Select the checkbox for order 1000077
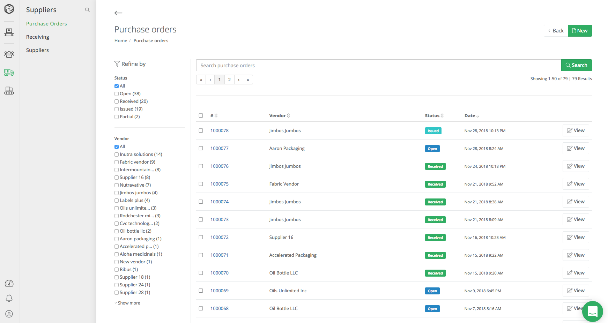This screenshot has height=323, width=608. coord(201,148)
